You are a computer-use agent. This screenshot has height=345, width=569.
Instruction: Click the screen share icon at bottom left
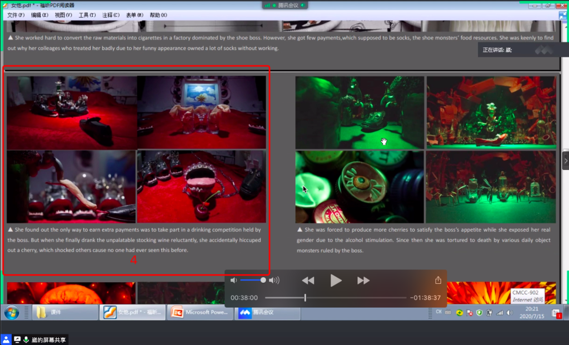[x=17, y=339]
